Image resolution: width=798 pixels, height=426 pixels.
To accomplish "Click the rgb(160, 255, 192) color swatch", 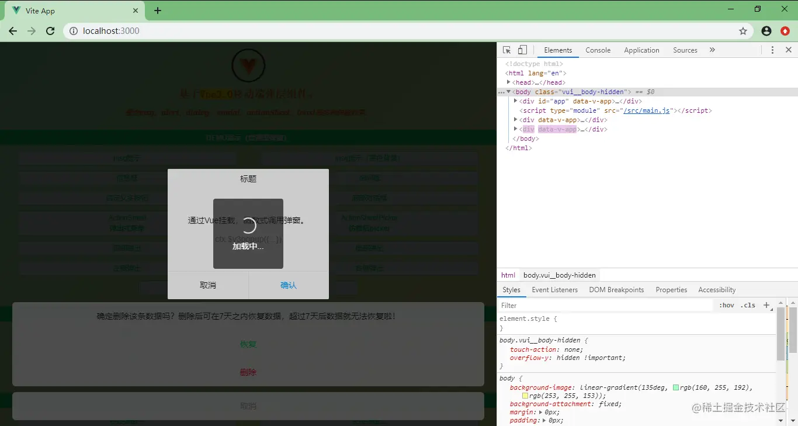I will click(676, 387).
